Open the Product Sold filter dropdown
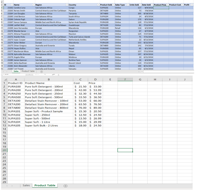Image resolution: width=198 pixels, height=190 pixels. point(113,5)
